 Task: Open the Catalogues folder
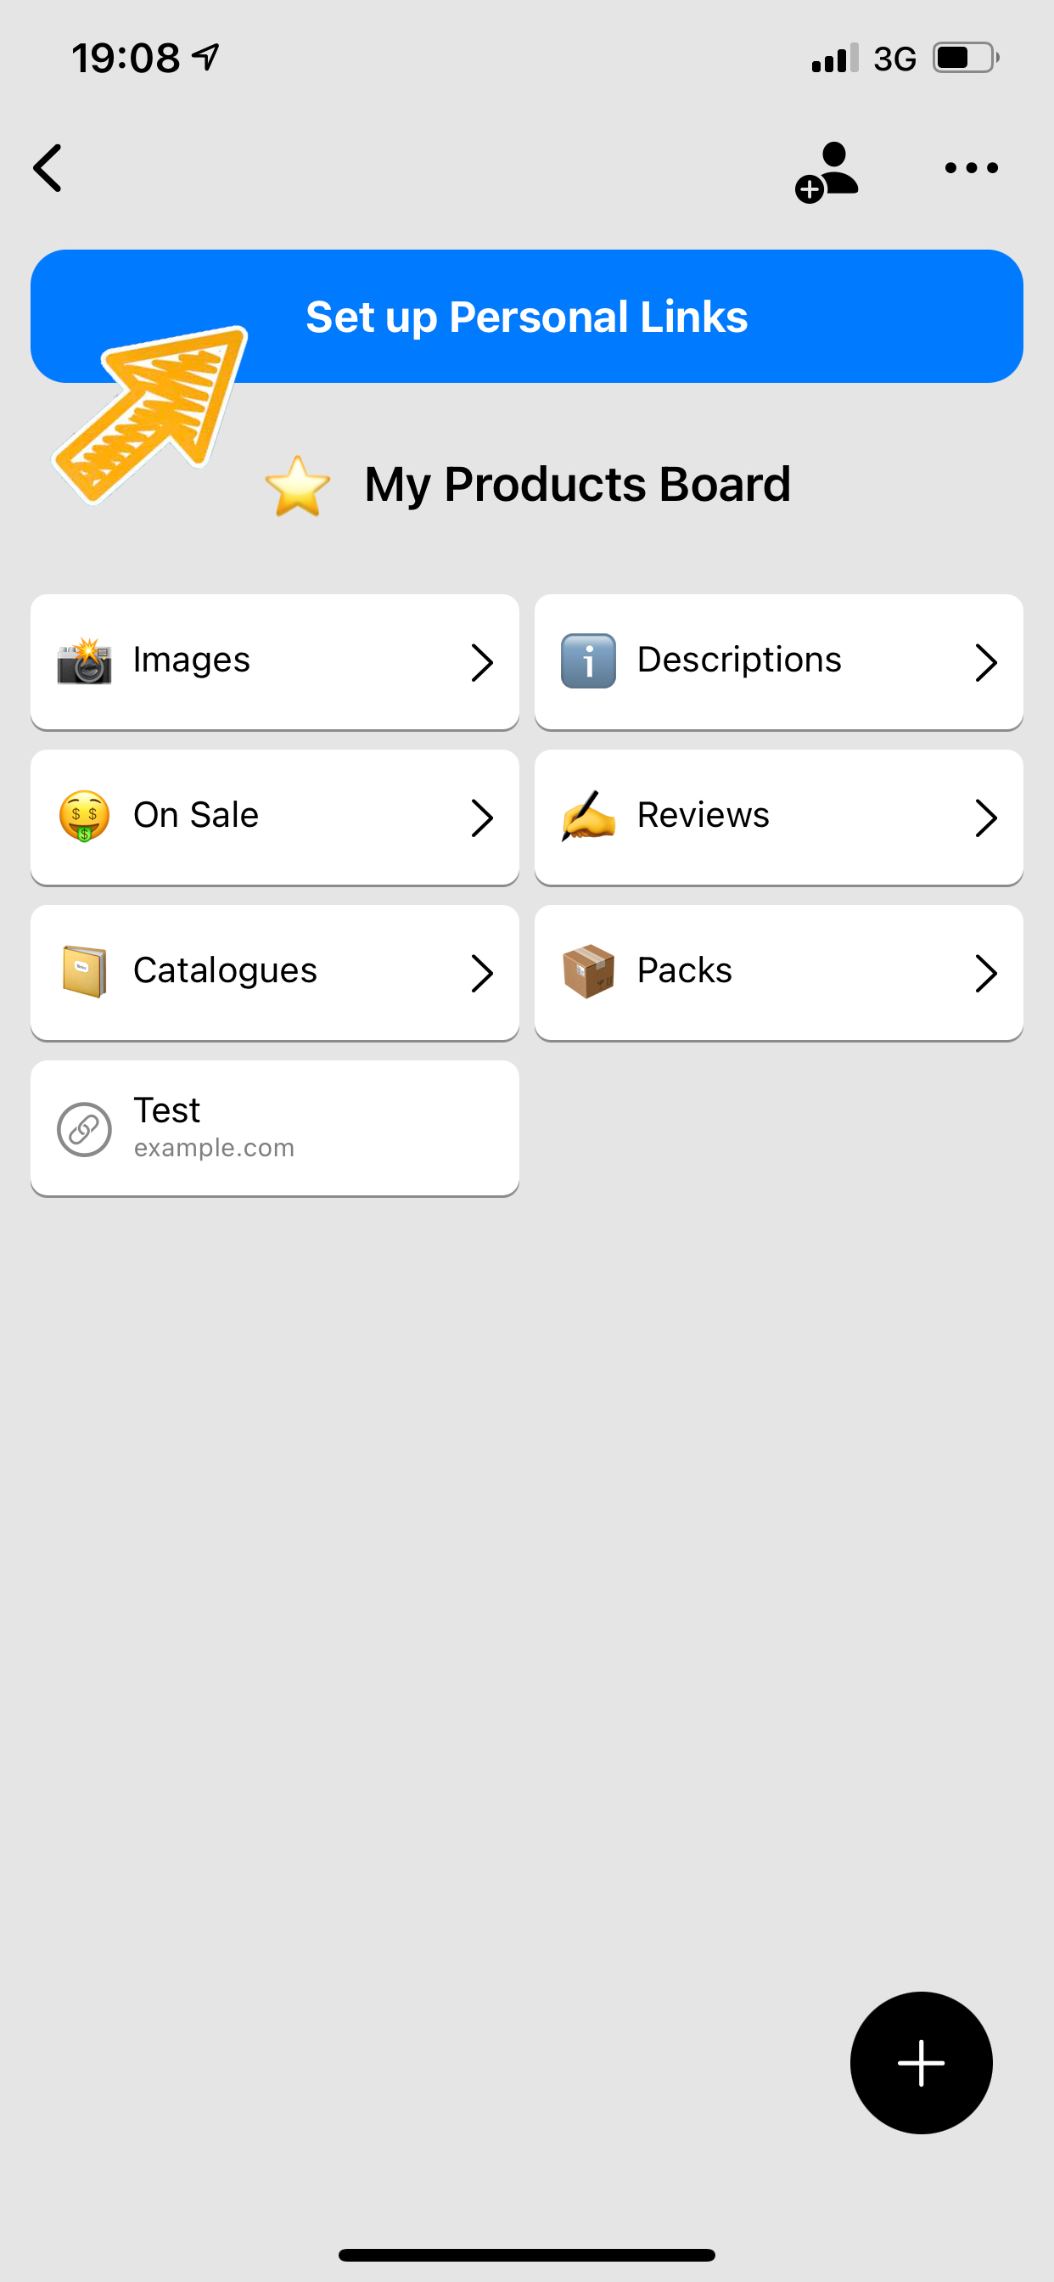coord(275,972)
